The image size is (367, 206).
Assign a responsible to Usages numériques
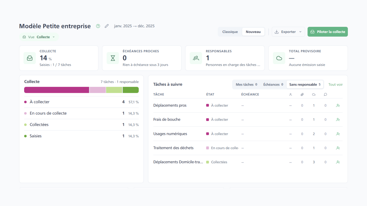[338, 134]
